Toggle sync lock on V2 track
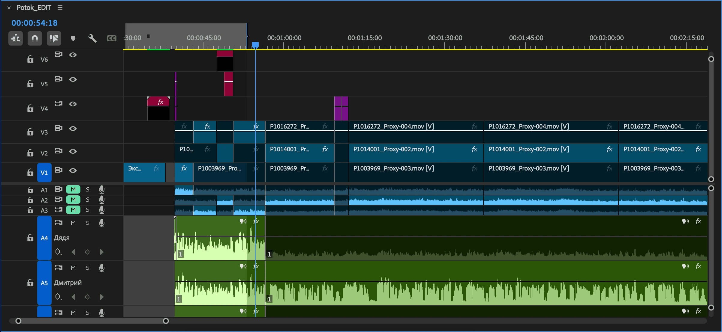 [x=59, y=151]
